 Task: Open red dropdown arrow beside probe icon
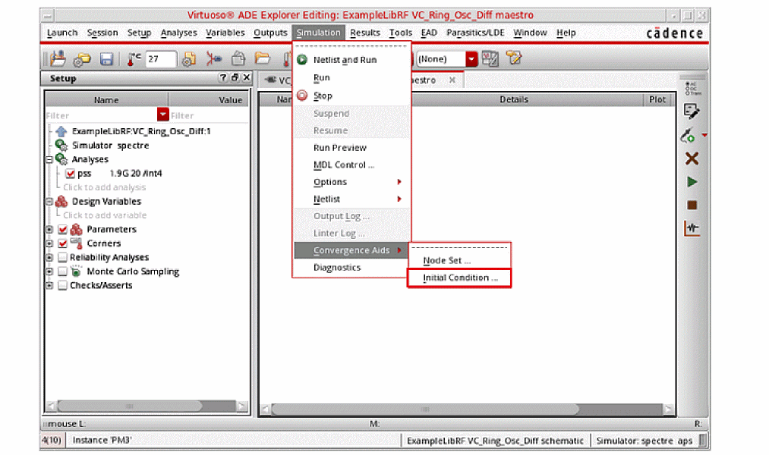click(x=704, y=135)
